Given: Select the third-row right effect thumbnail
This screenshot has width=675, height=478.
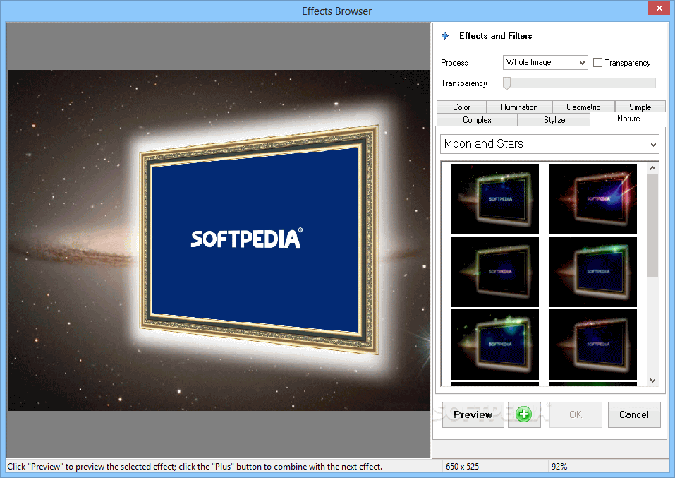Looking at the screenshot, I should coord(592,345).
